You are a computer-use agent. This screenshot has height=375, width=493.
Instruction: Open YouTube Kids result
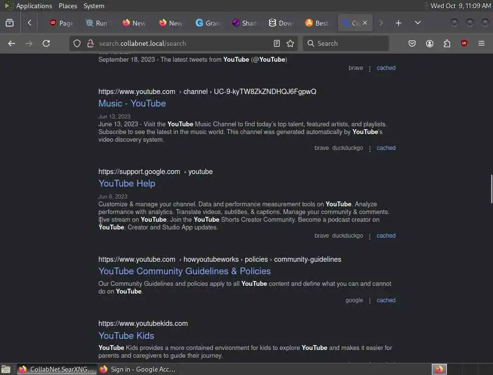tap(126, 335)
